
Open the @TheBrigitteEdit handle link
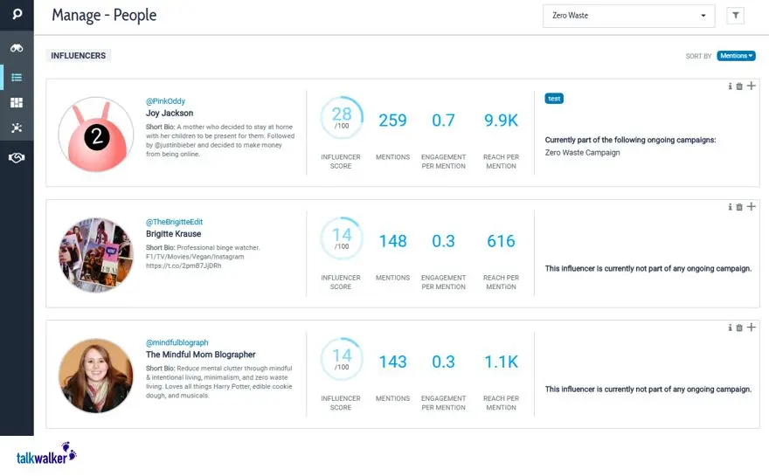(174, 222)
